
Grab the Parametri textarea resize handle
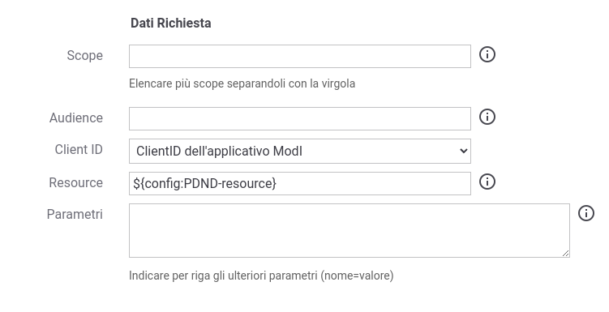coord(565,254)
